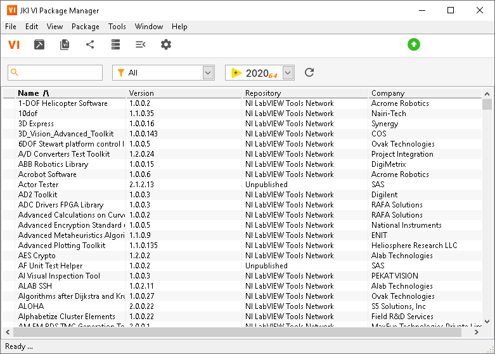Select the Advanced Encryption Standard package
The image size is (495, 354).
243,225
